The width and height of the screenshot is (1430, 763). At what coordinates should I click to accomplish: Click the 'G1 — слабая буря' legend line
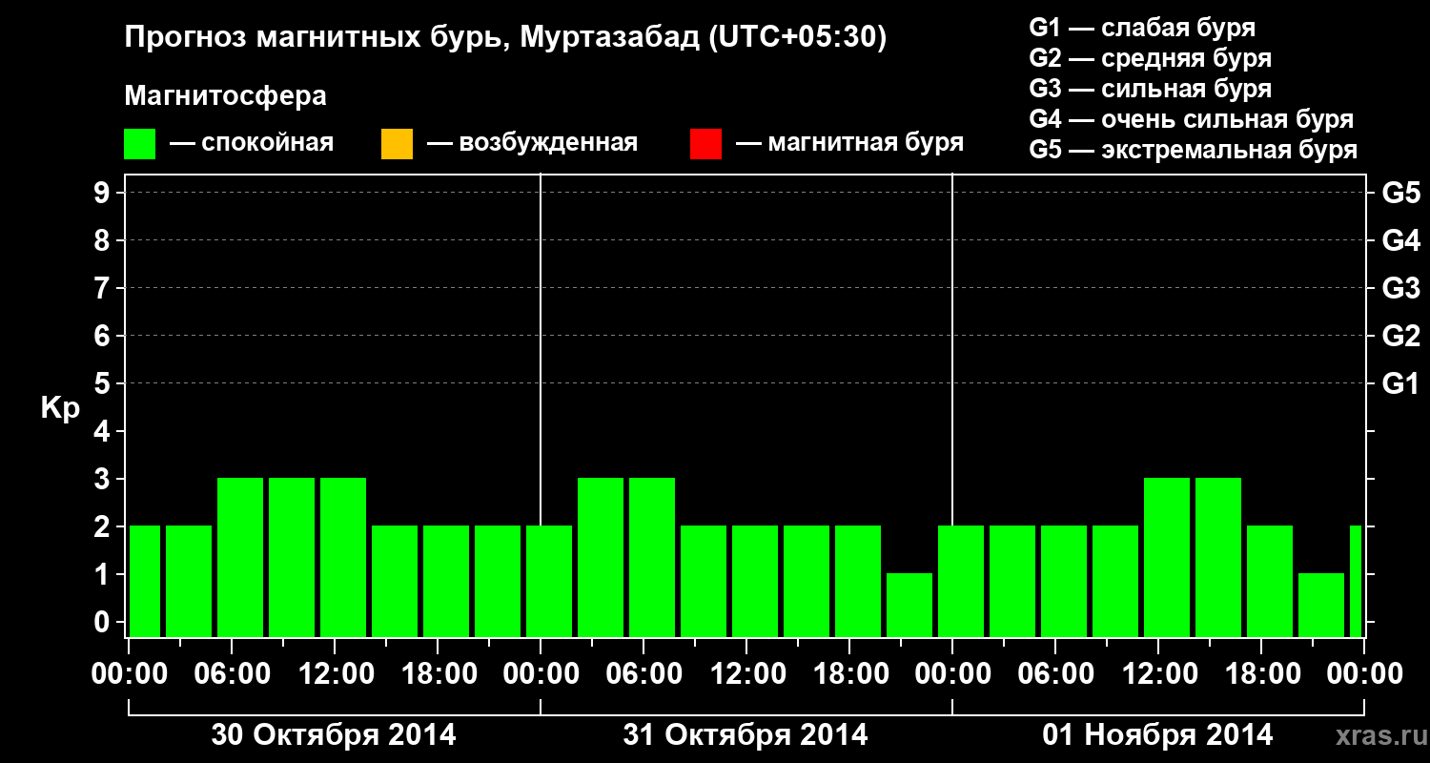pyautogui.click(x=1142, y=28)
